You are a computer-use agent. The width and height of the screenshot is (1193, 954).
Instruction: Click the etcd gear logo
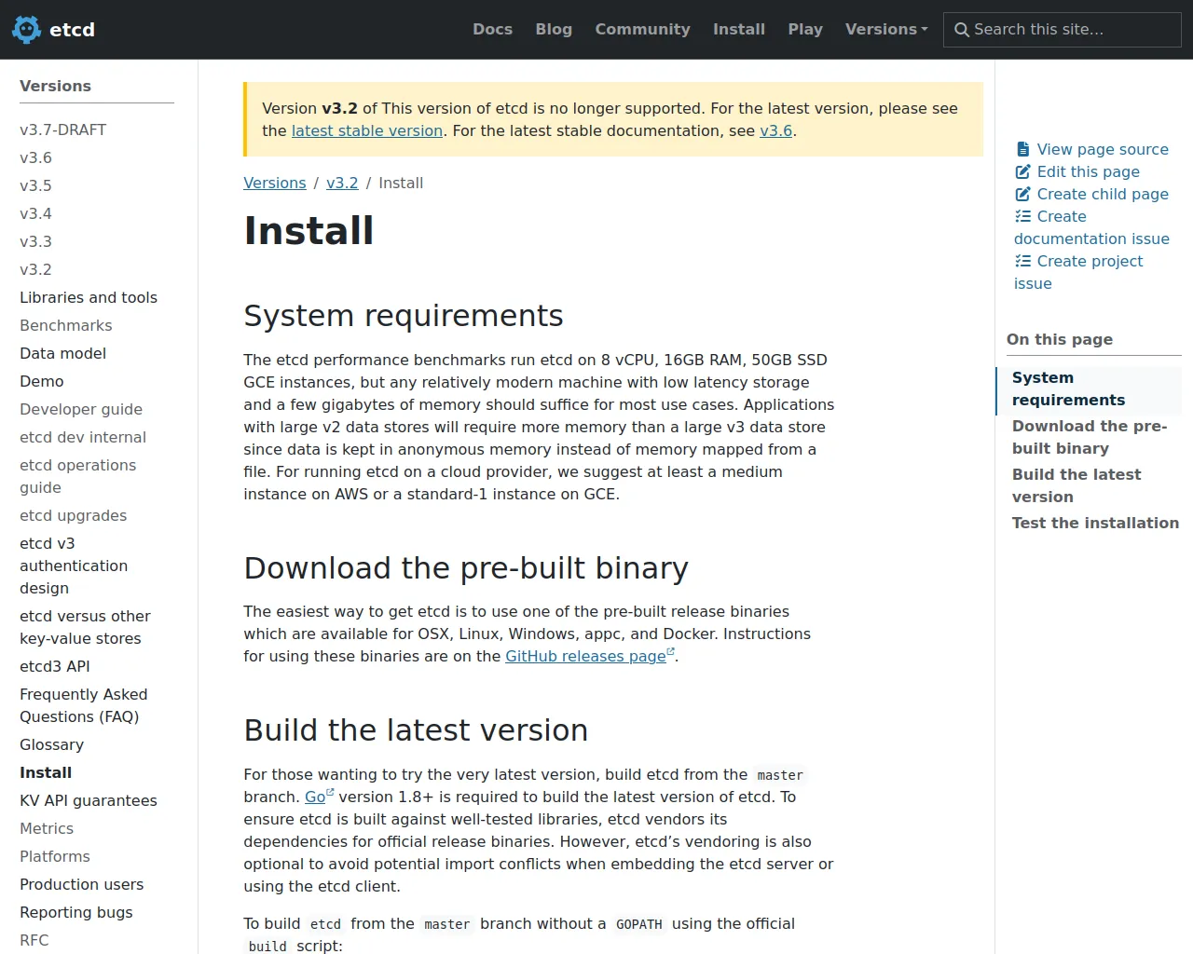[x=26, y=29]
